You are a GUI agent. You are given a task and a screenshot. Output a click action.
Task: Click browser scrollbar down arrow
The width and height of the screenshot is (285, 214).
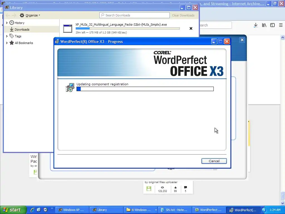[x=282, y=203]
